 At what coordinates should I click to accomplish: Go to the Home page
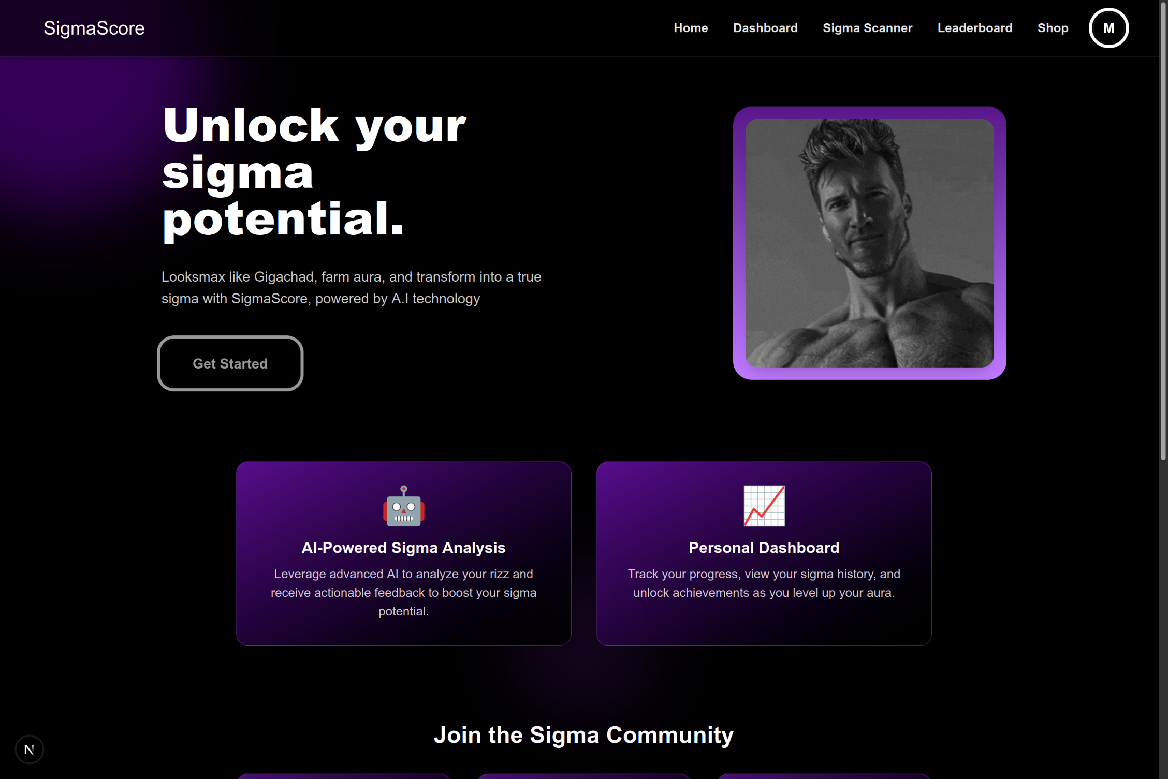point(691,28)
